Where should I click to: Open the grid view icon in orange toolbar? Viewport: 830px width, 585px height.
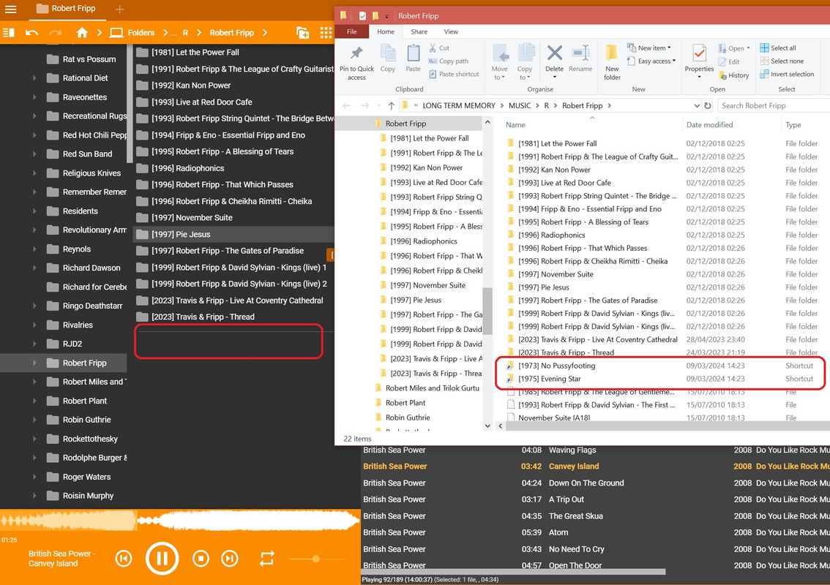[x=326, y=33]
